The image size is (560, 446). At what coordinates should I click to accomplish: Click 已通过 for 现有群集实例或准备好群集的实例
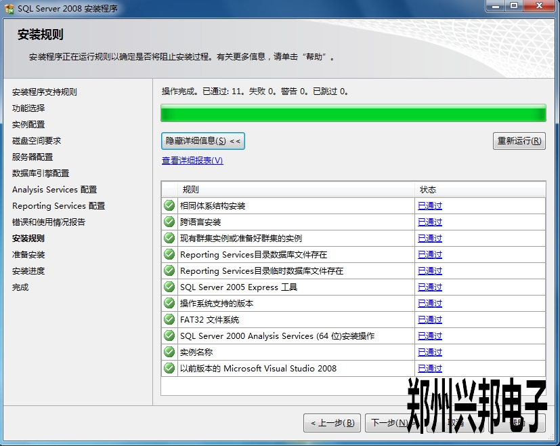point(430,239)
